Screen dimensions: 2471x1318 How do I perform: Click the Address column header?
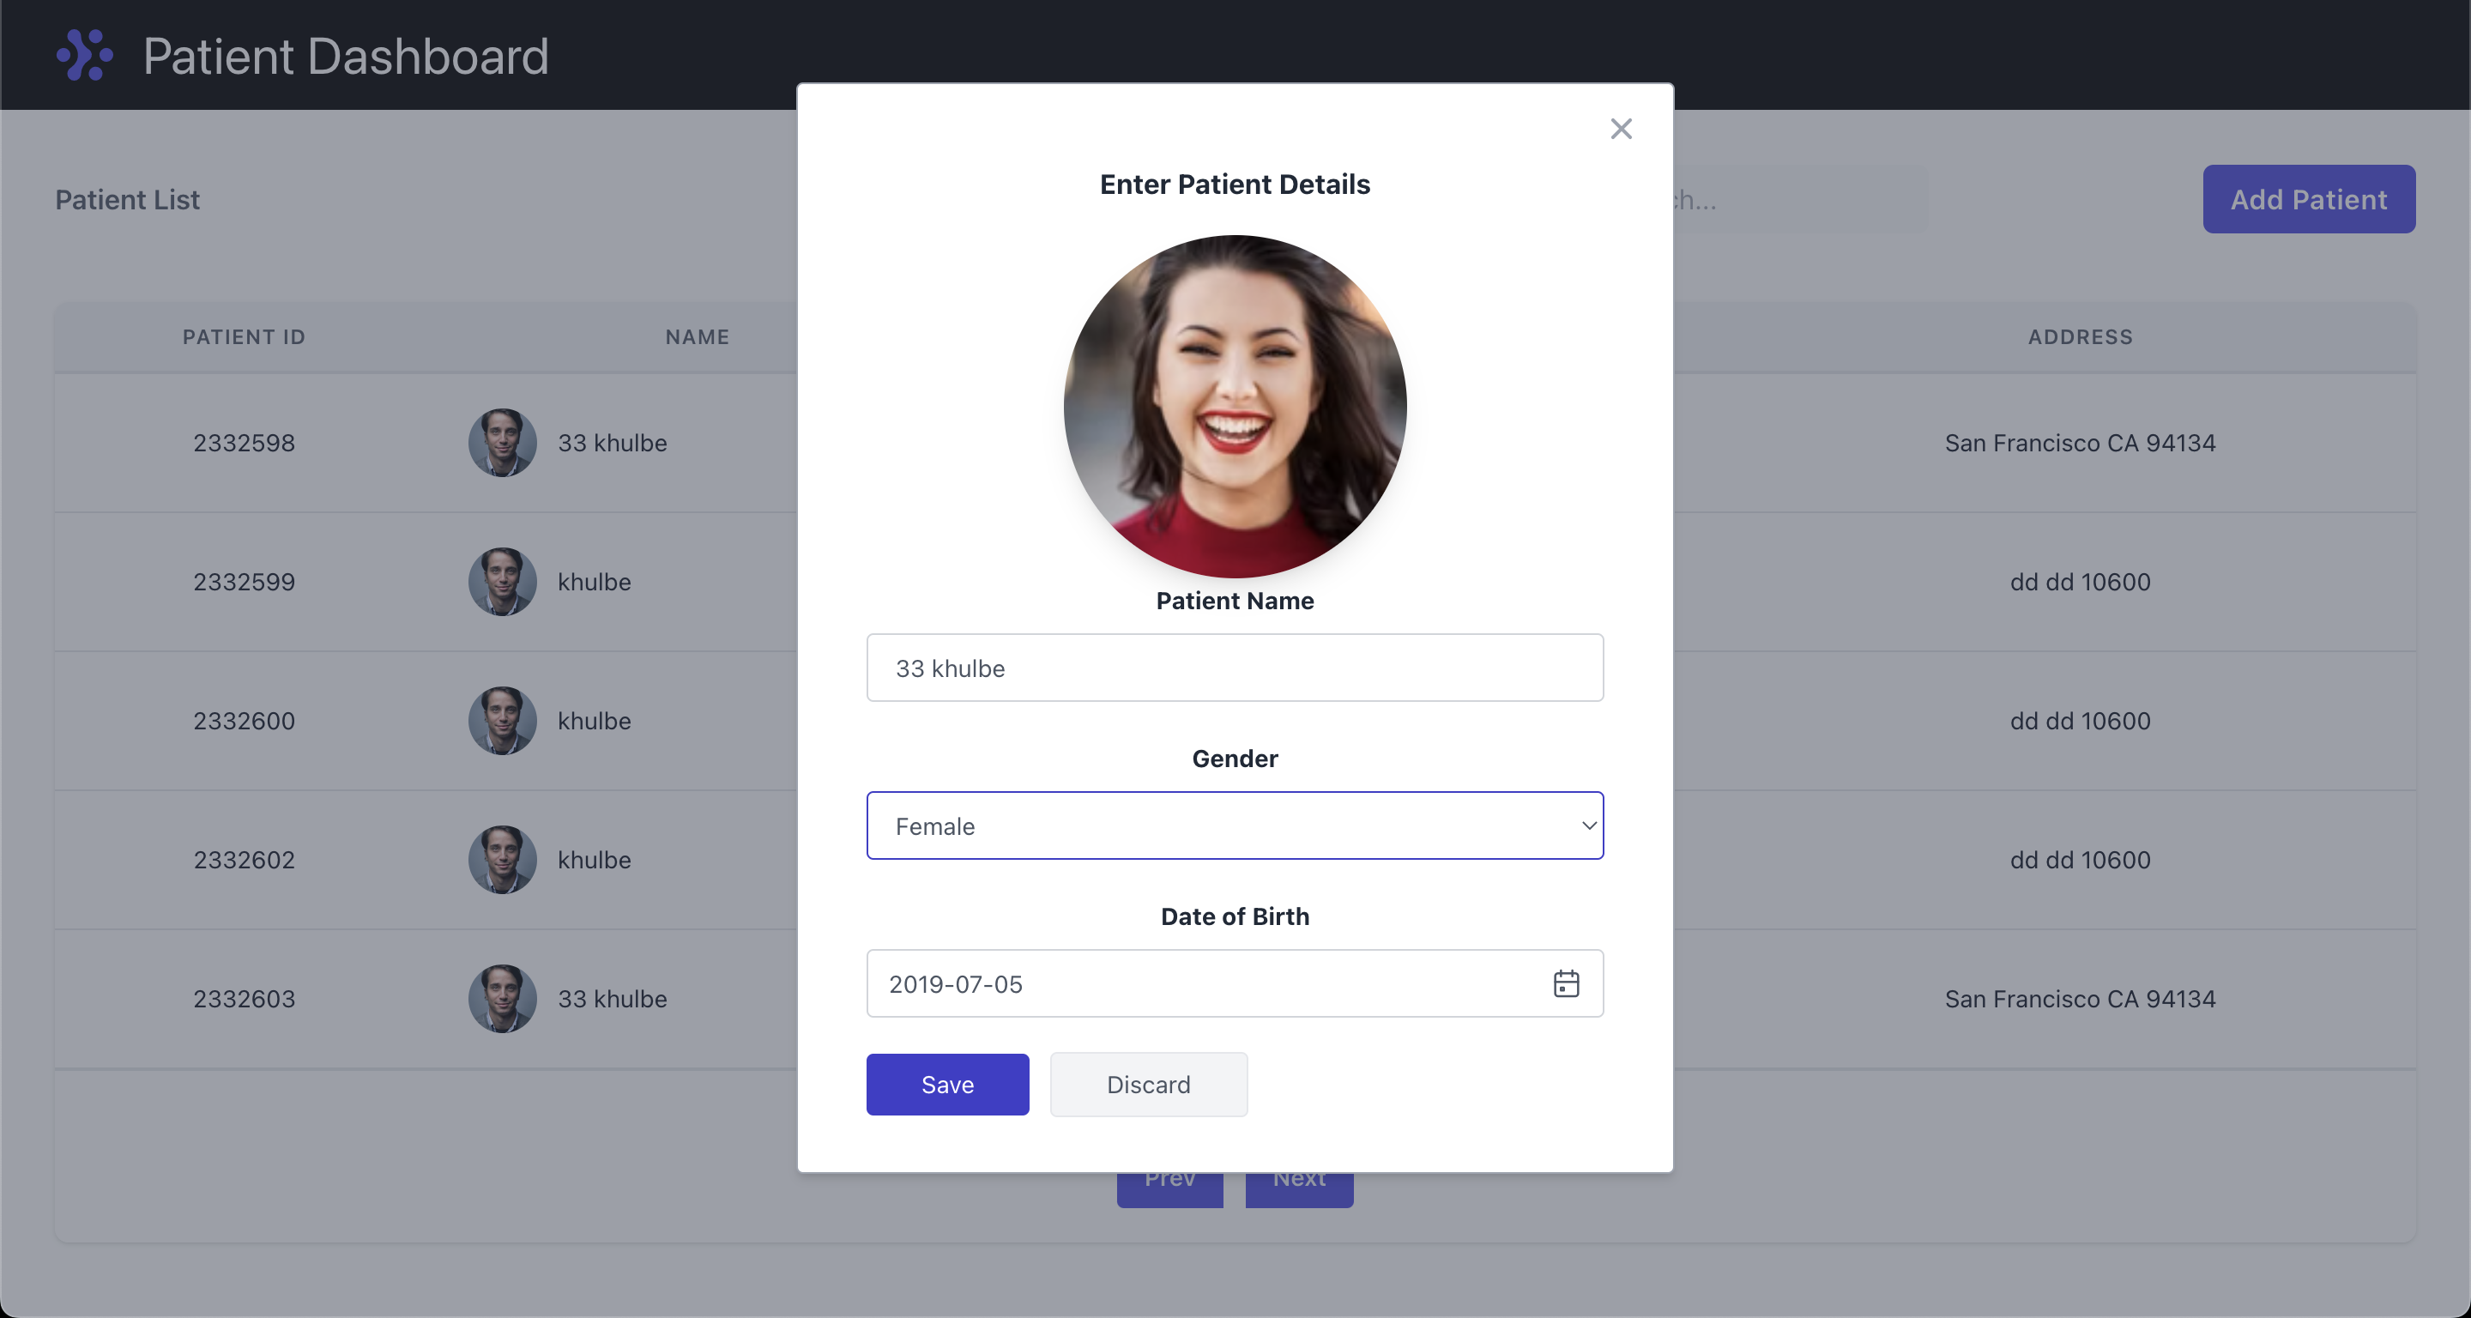(x=2080, y=336)
